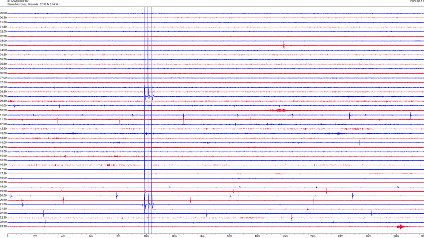Click the 13:00 time label
424x238 pixels.
3,134
